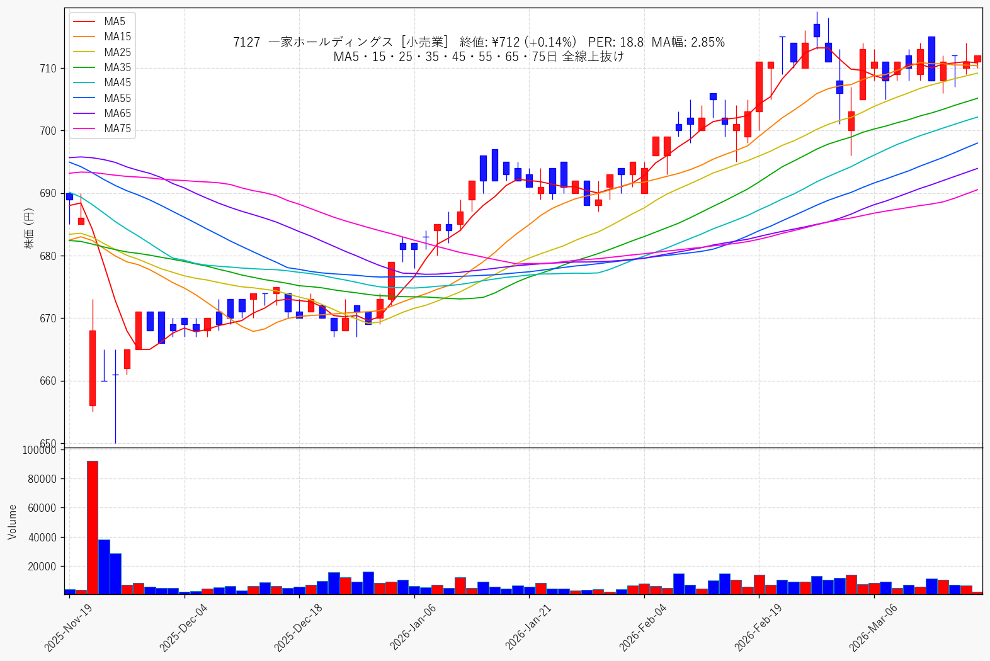Click the 2026-Mar-06 date label
990x661 pixels.
[872, 627]
